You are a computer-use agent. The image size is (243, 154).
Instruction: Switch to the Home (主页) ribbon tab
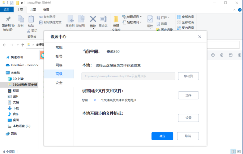pyautogui.click(x=20, y=10)
